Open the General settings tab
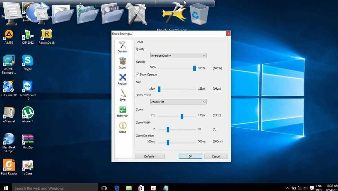The height and width of the screenshot is (191, 338). click(x=122, y=47)
